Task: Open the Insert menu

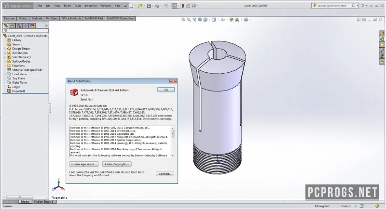Action: coord(67,6)
